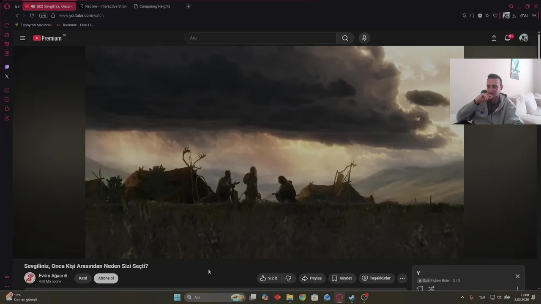Open taskbar volume control
The image size is (541, 304).
pyautogui.click(x=499, y=297)
